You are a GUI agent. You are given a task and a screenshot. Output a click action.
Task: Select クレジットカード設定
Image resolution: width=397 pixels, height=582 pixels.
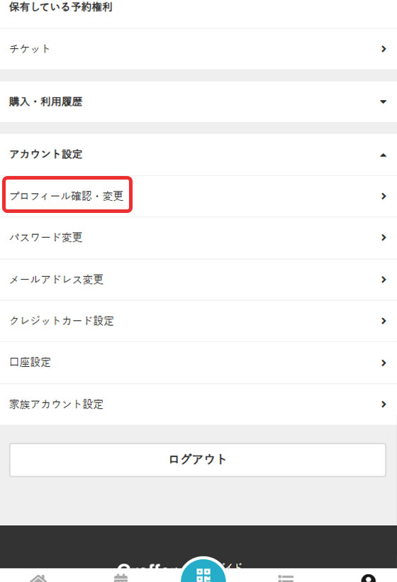(x=198, y=321)
